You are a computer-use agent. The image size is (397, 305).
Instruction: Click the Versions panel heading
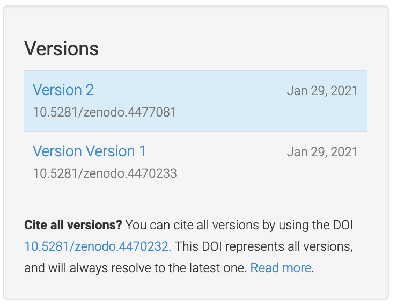(62, 49)
